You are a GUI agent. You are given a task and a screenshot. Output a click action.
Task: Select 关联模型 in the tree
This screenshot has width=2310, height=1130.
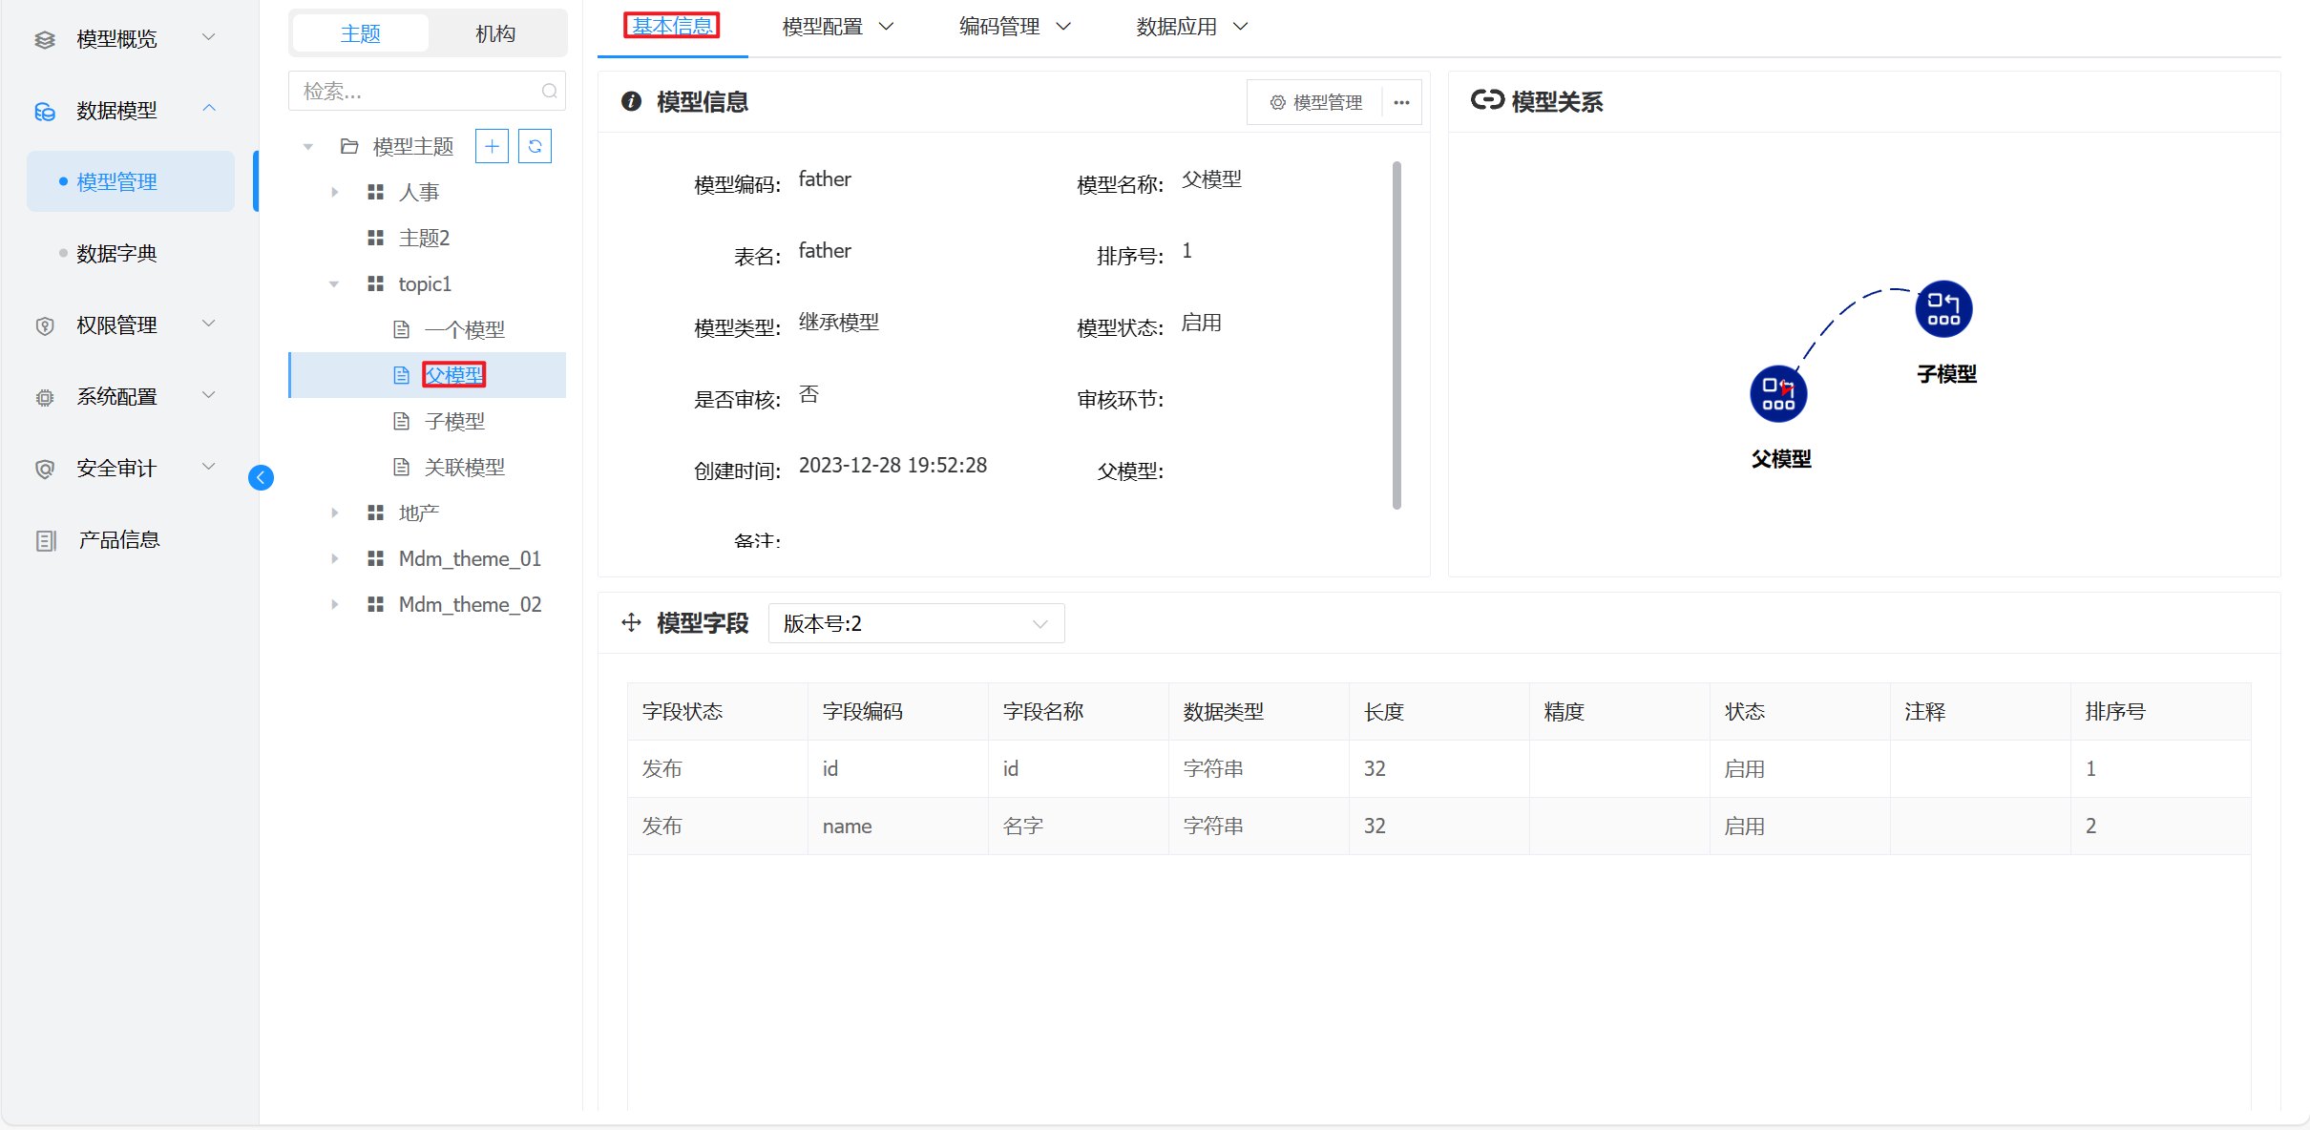464,467
